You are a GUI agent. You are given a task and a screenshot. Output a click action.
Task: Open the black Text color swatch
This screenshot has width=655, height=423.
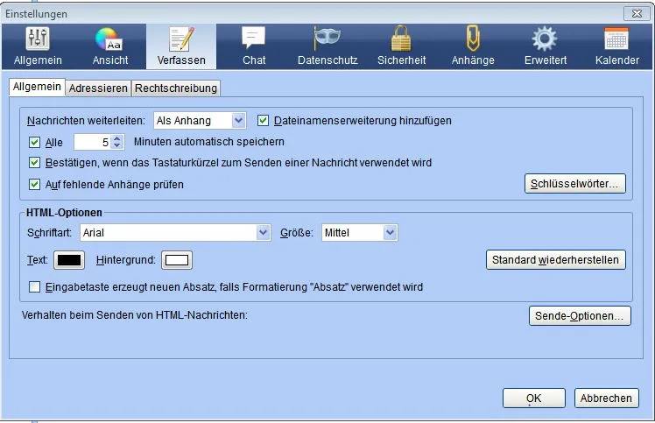(x=69, y=260)
